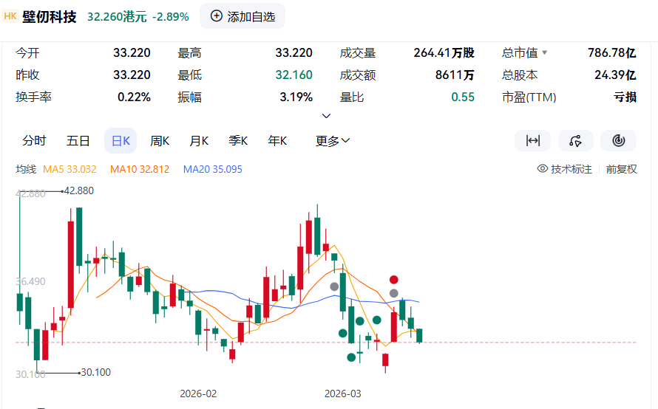The image size is (658, 409).
Task: Click the MA5 33.032 indicator label
Action: 69,169
